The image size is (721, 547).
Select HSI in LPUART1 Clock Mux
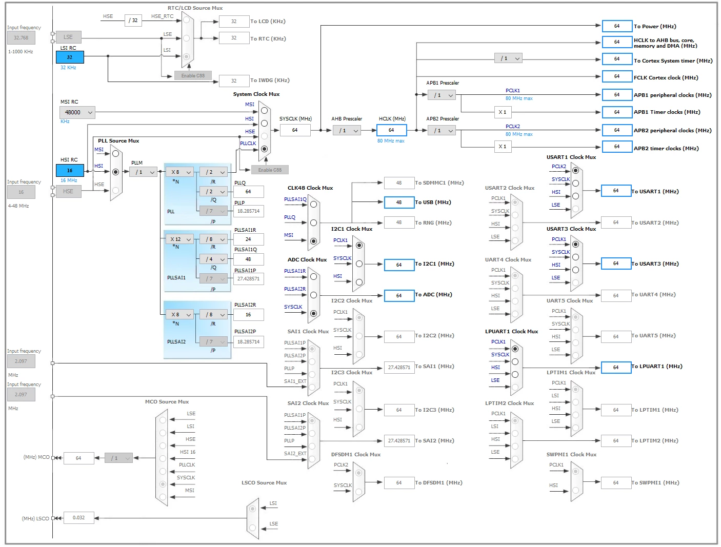pos(515,374)
